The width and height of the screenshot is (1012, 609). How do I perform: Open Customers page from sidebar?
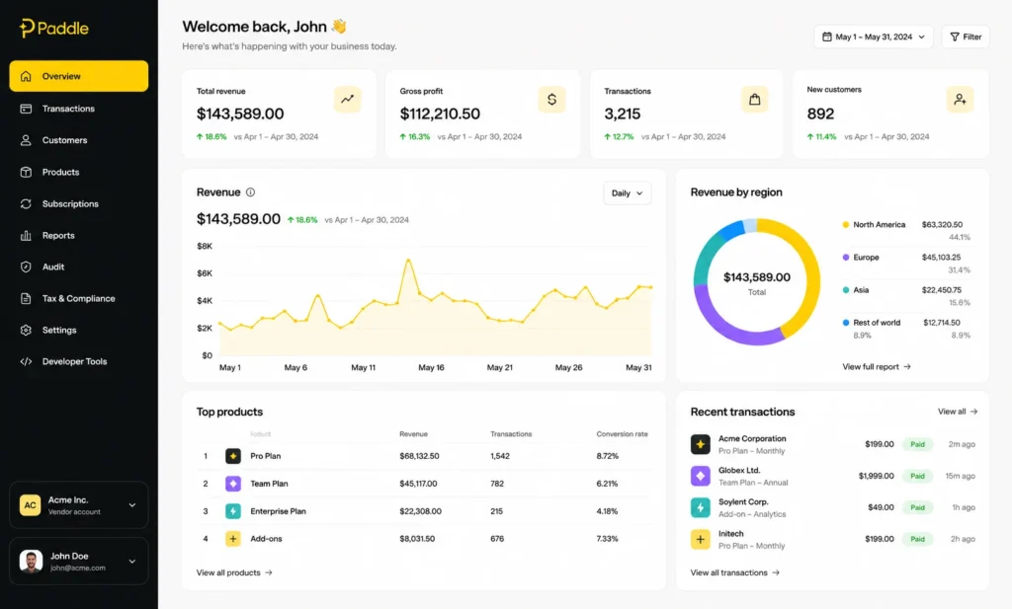point(64,140)
